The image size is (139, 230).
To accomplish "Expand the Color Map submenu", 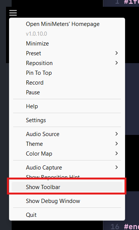I will 67,154.
